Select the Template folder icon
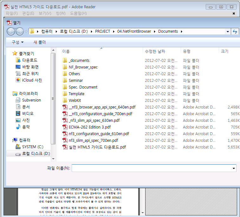 point(65,94)
